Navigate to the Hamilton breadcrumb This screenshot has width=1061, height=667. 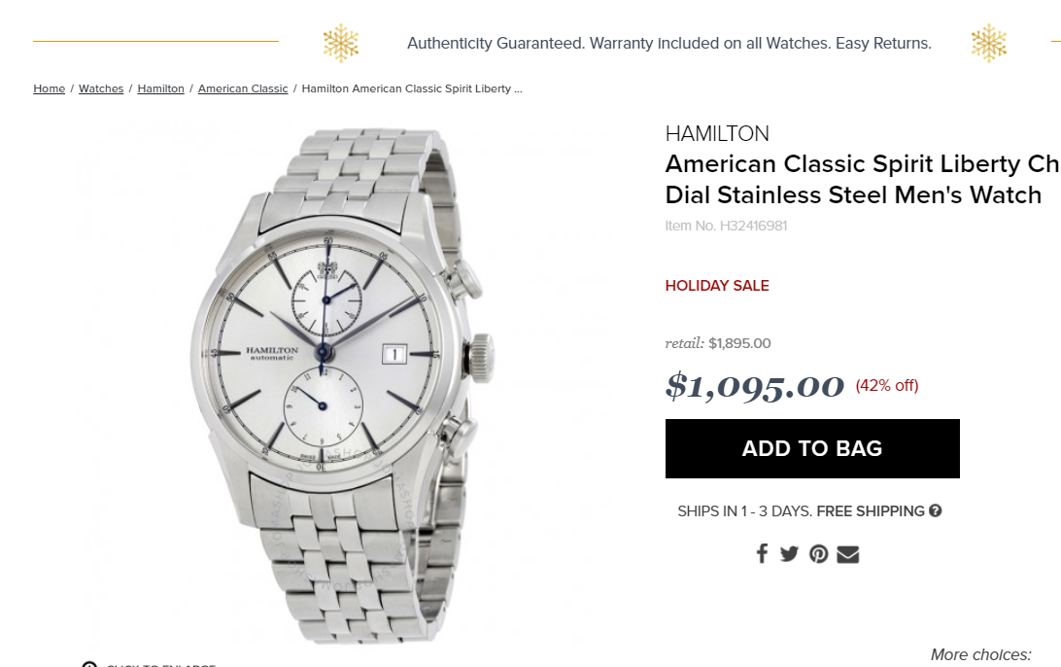pyautogui.click(x=160, y=88)
